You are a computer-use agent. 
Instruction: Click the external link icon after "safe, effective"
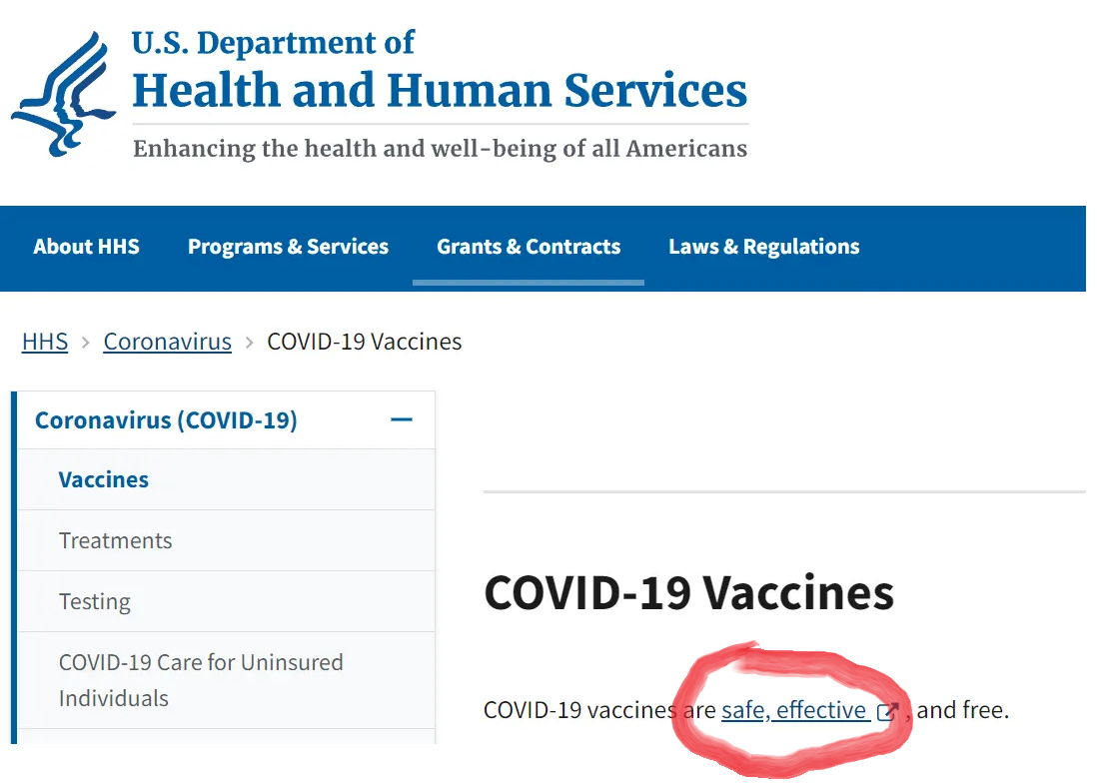click(886, 712)
